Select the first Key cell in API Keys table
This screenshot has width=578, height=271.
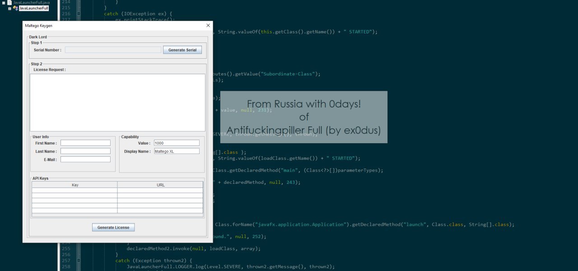[75, 190]
